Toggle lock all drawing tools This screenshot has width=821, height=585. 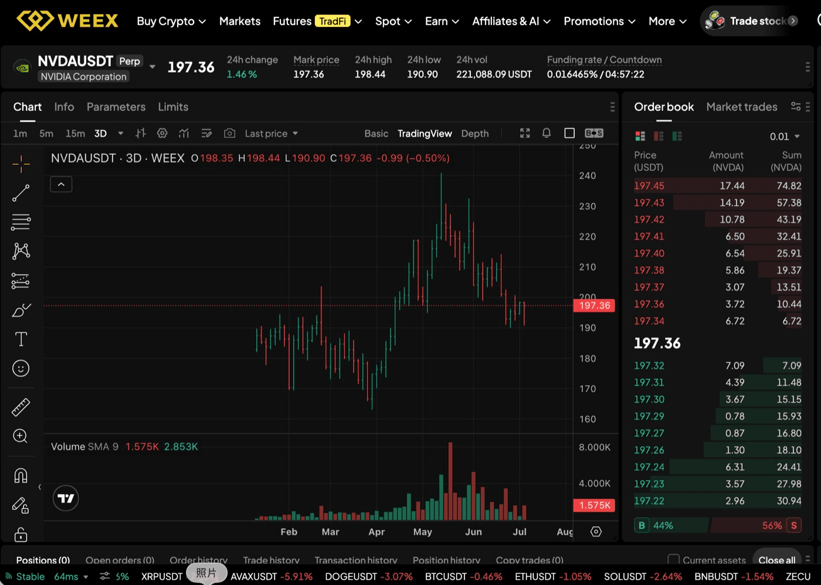click(21, 535)
